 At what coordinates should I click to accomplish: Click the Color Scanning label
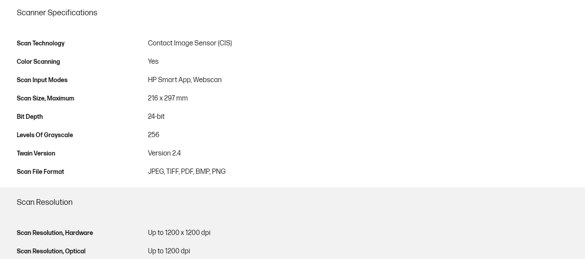(38, 62)
